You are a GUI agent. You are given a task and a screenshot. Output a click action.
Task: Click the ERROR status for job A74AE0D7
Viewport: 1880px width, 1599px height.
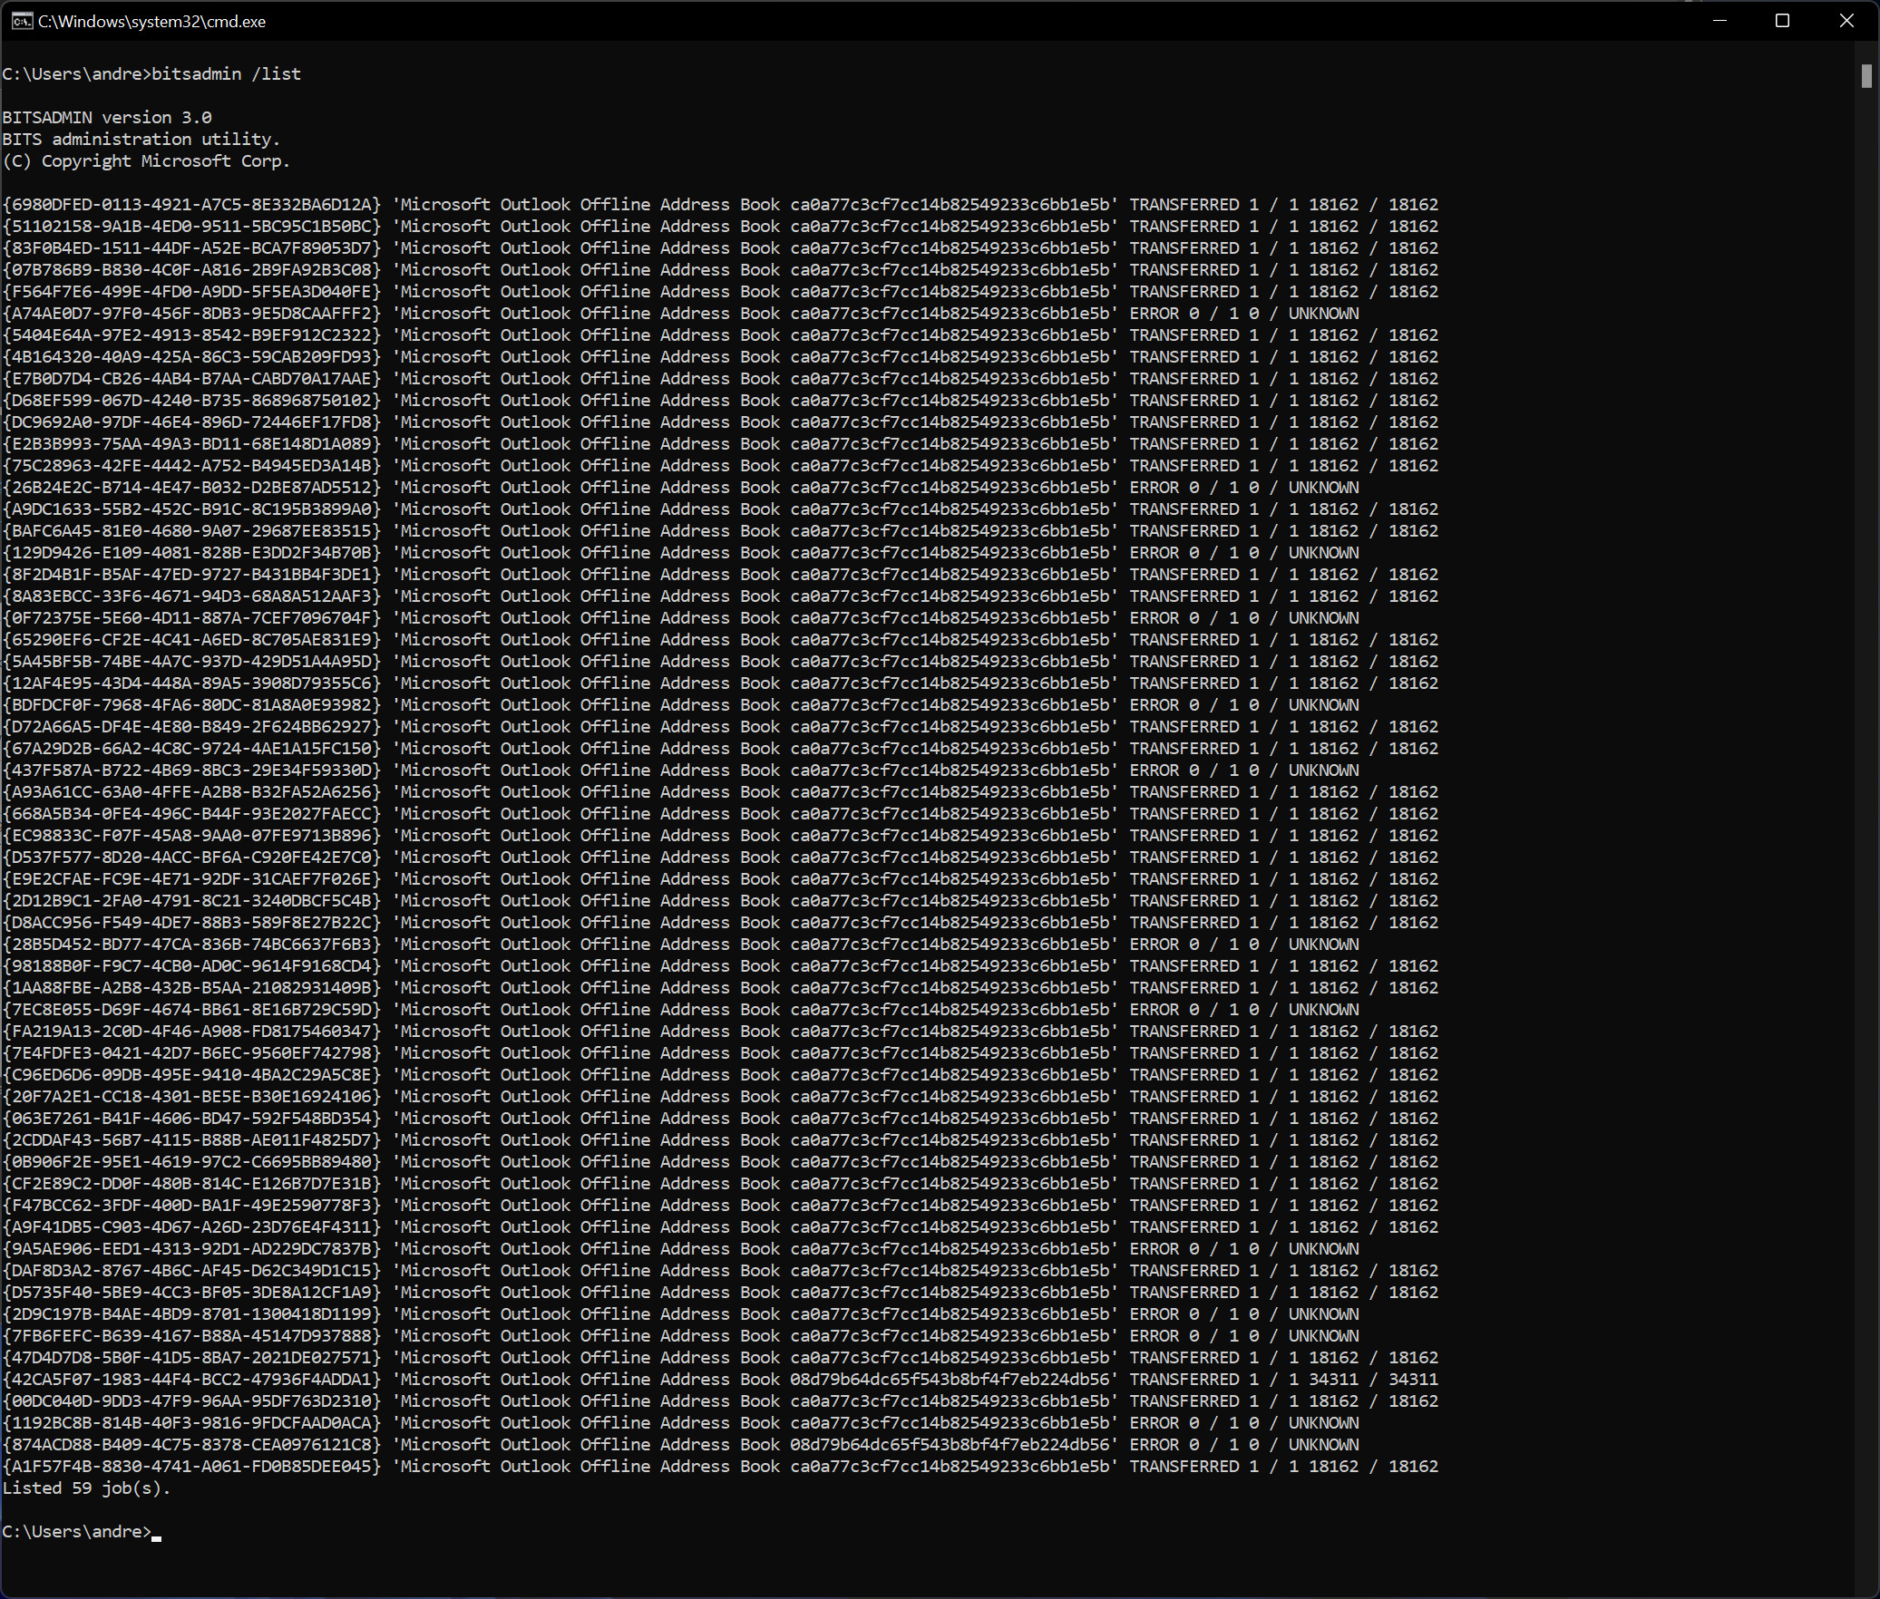pyautogui.click(x=1154, y=314)
